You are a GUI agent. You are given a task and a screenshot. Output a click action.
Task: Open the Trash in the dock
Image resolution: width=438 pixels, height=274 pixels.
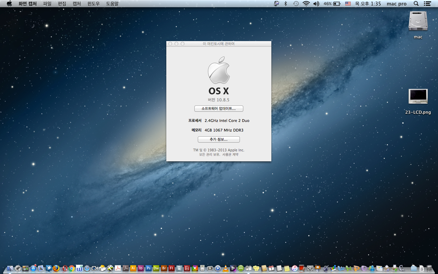[429, 268]
